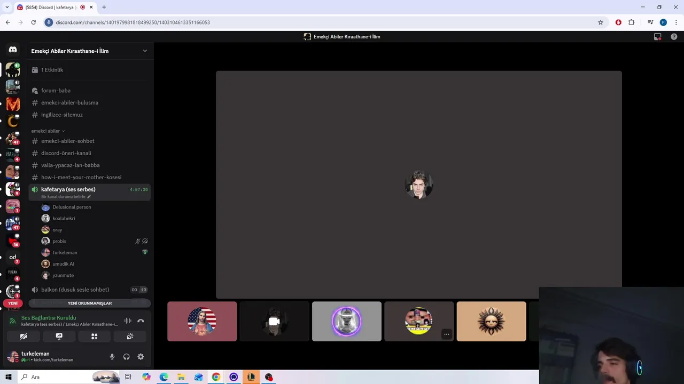This screenshot has height=384, width=684.
Task: Open the emekci-abiler-bulusma channel
Action: [x=89, y=102]
